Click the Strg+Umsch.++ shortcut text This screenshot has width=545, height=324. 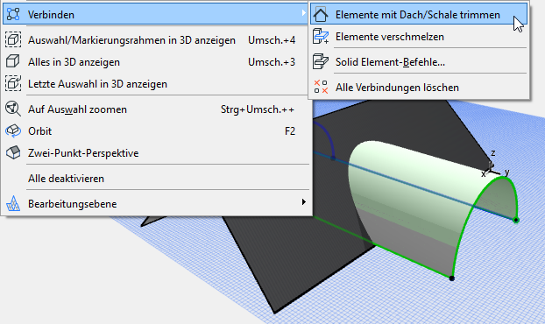click(x=258, y=109)
